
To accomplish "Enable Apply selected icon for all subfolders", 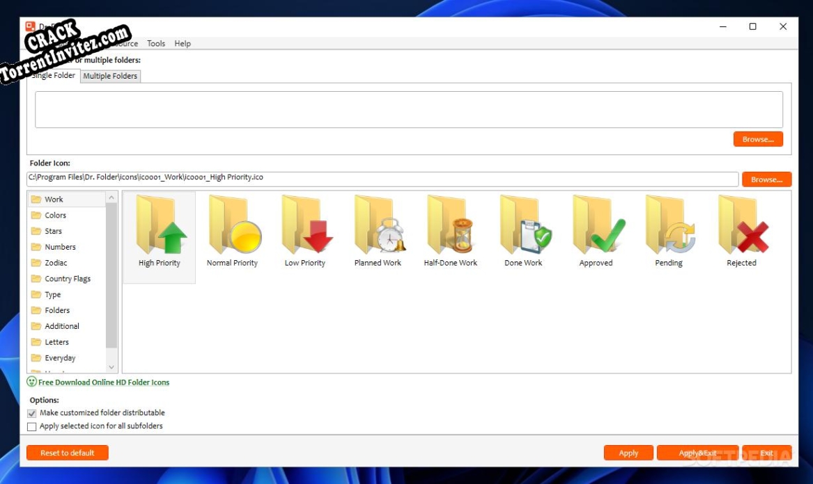I will click(x=31, y=426).
